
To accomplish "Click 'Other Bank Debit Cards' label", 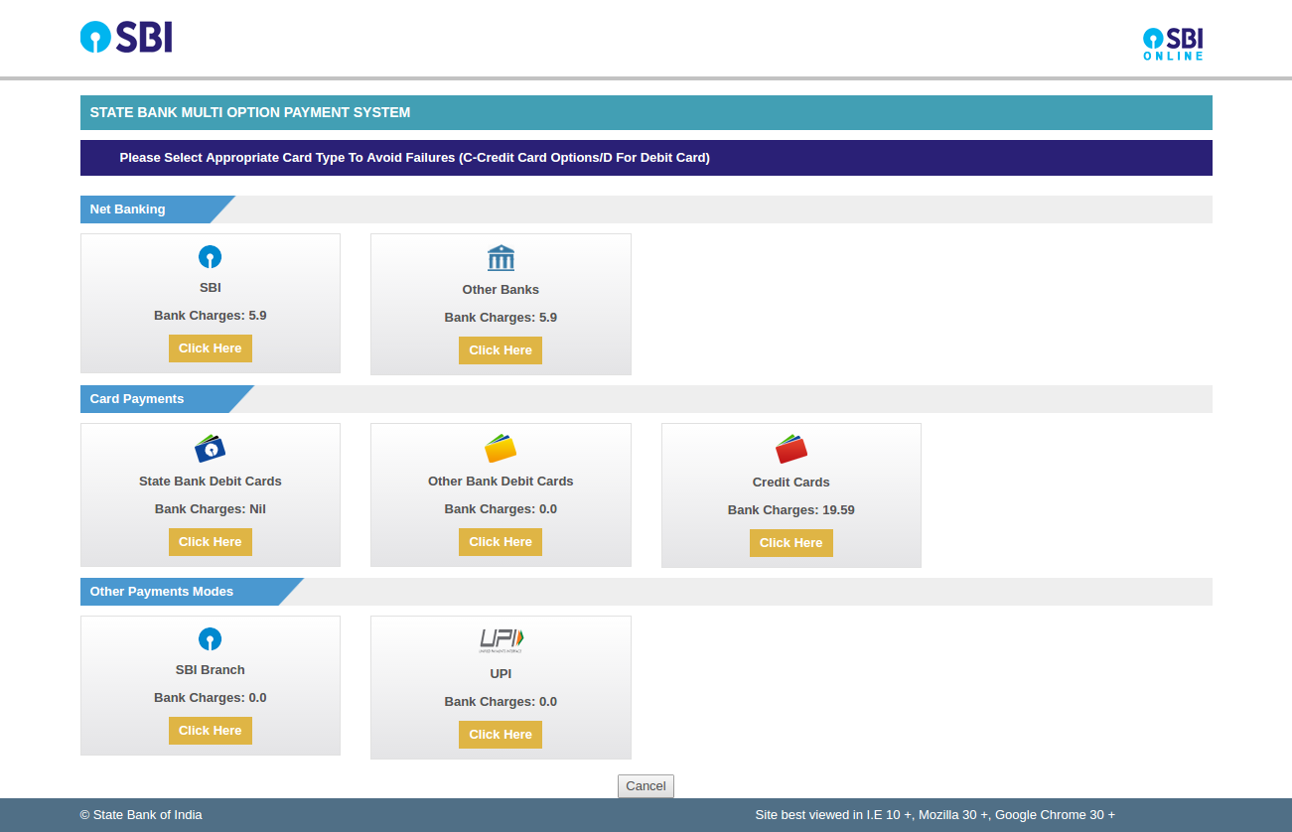I will tap(501, 482).
